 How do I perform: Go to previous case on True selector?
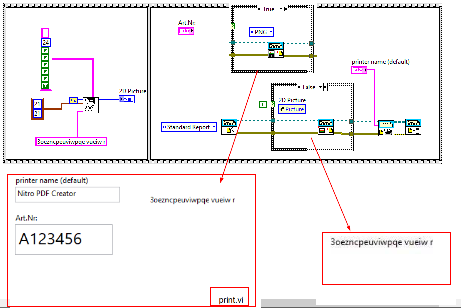[259, 9]
